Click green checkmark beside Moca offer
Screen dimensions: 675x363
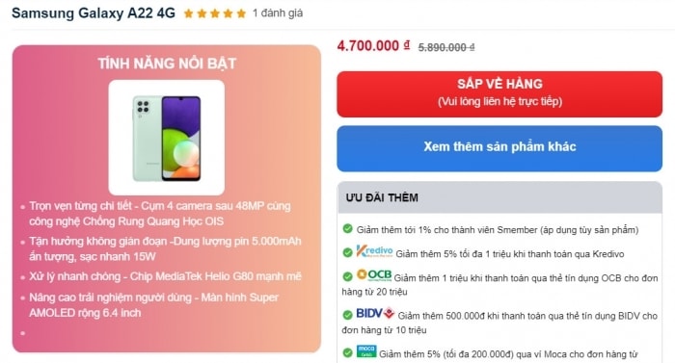coord(347,353)
